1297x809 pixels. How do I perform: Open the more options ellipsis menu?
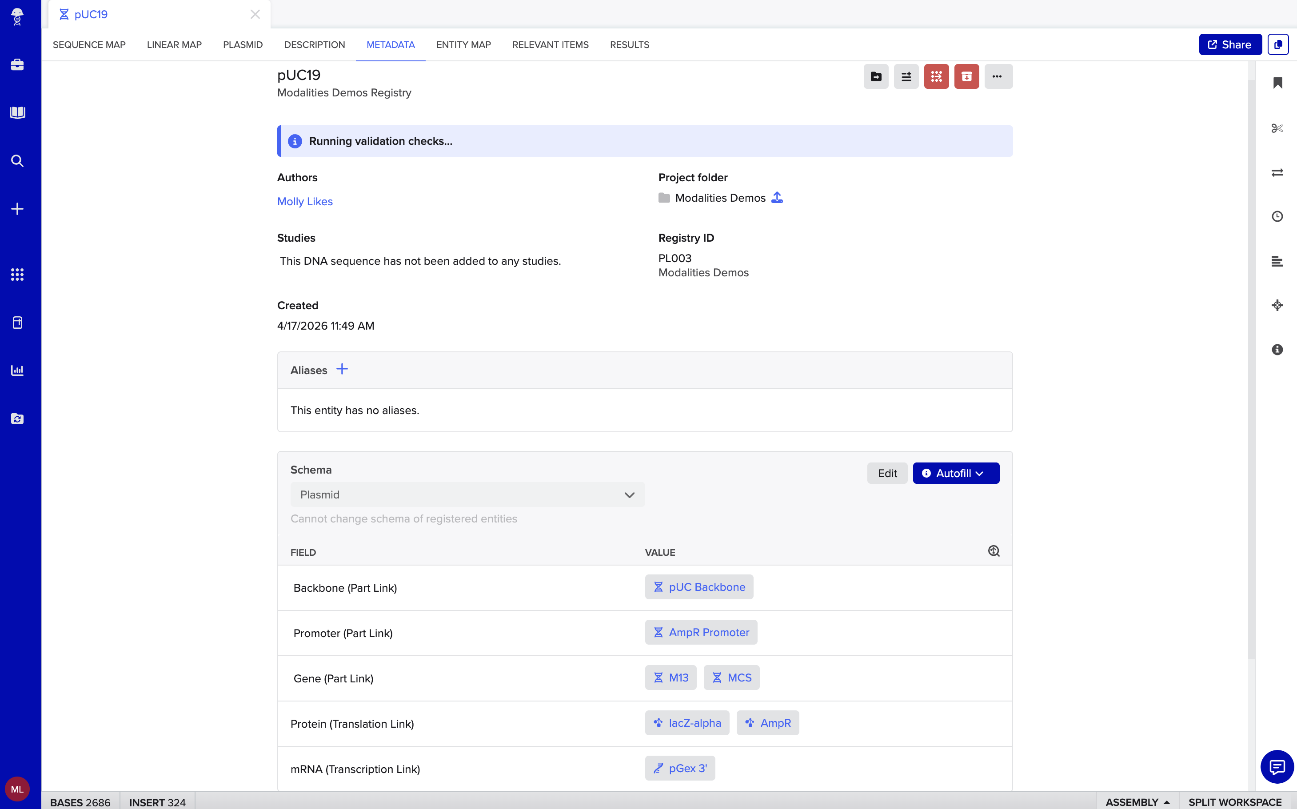click(x=998, y=76)
